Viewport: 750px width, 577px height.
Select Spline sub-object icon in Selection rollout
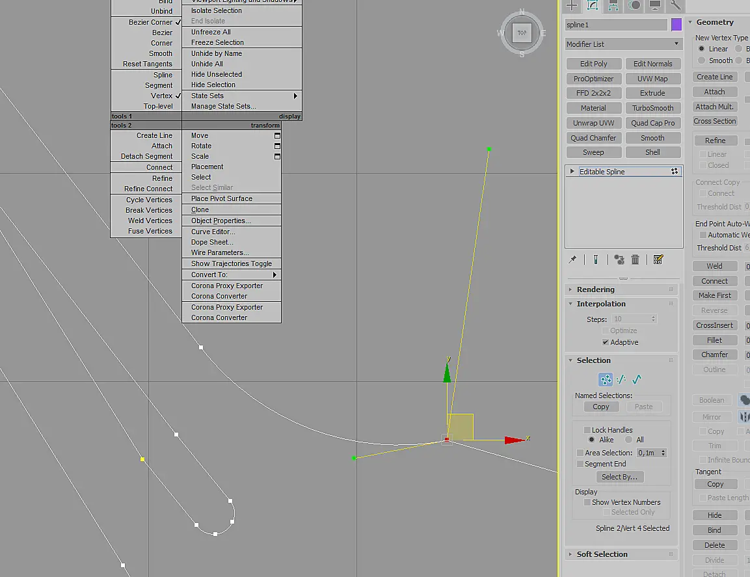637,379
